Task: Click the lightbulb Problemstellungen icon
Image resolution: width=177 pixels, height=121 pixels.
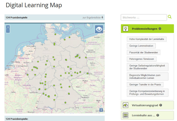Action: tap(125, 29)
